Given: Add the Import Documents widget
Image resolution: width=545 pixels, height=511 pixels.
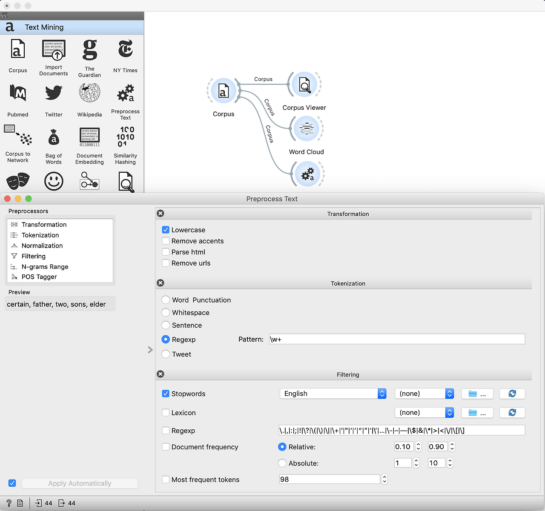Looking at the screenshot, I should (54, 58).
